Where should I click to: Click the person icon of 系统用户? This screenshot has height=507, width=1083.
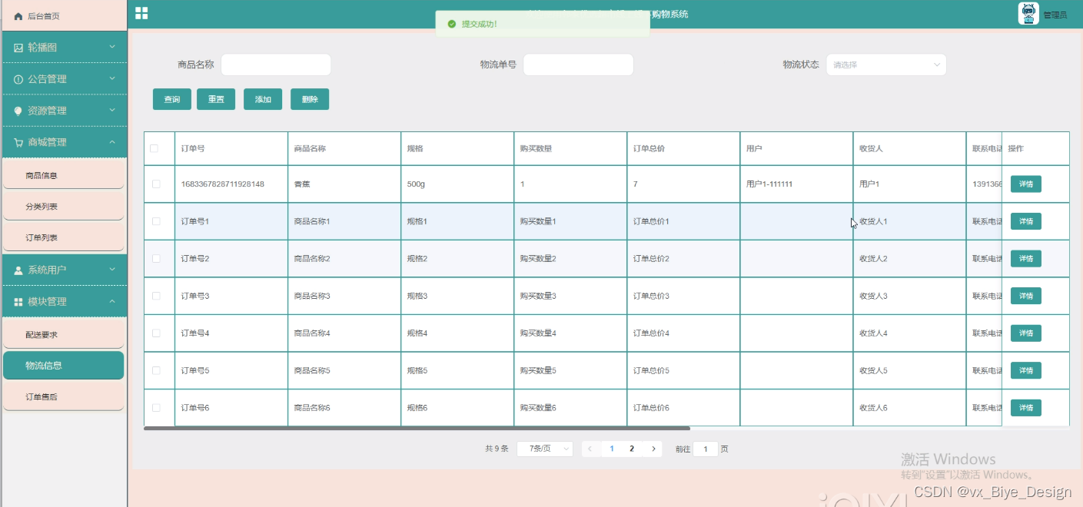coord(18,270)
